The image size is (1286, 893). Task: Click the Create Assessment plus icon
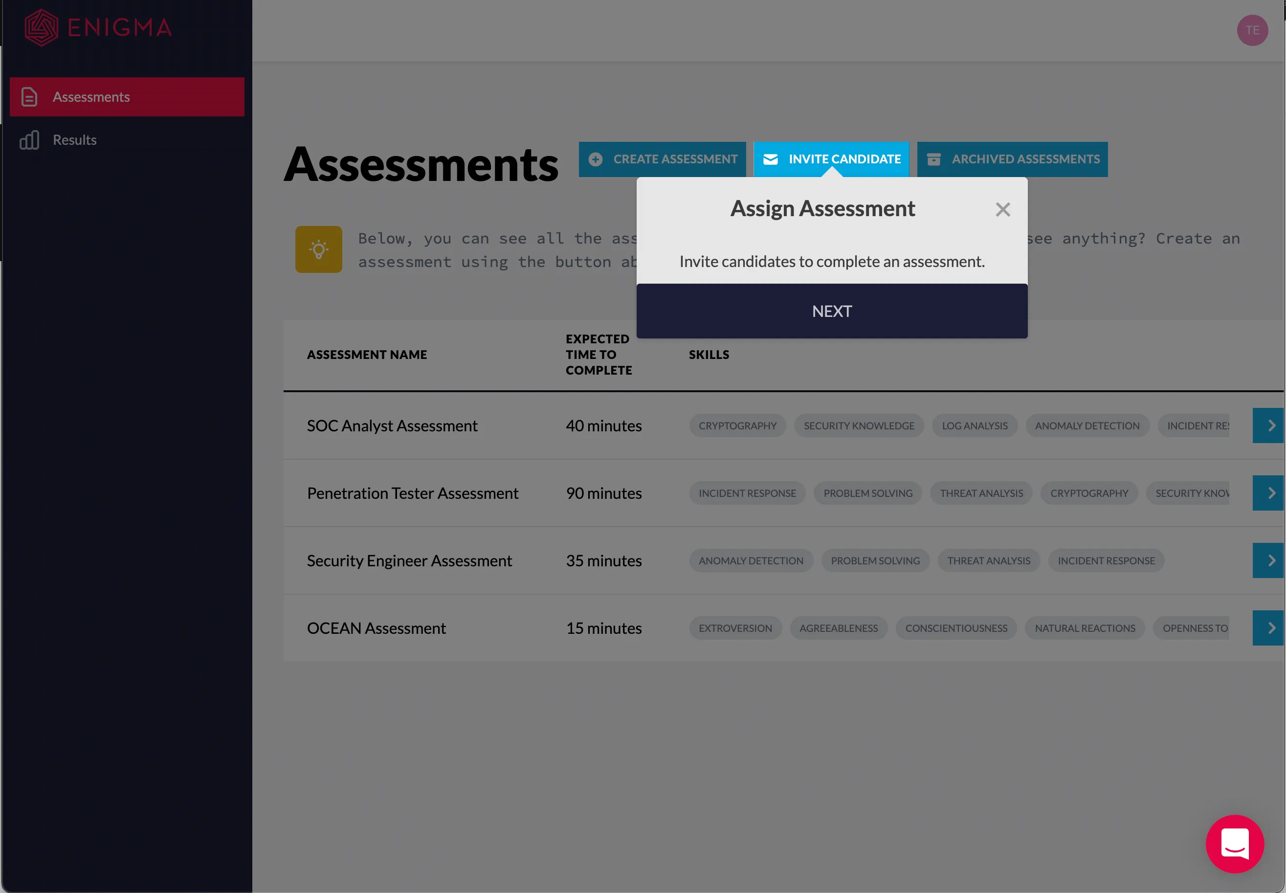(x=597, y=159)
